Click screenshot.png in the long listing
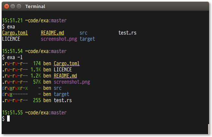 click(x=72, y=82)
